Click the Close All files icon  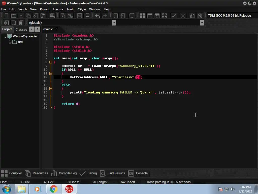pyautogui.click(x=43, y=16)
